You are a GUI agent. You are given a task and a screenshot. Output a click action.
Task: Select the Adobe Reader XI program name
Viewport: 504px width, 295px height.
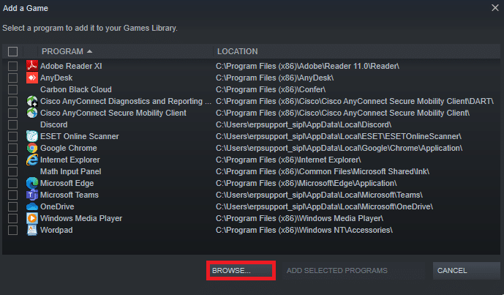[71, 66]
